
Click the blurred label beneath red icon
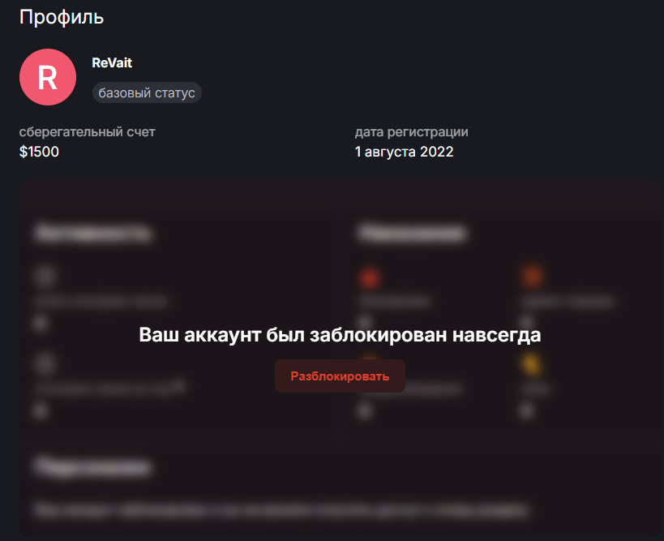[395, 301]
